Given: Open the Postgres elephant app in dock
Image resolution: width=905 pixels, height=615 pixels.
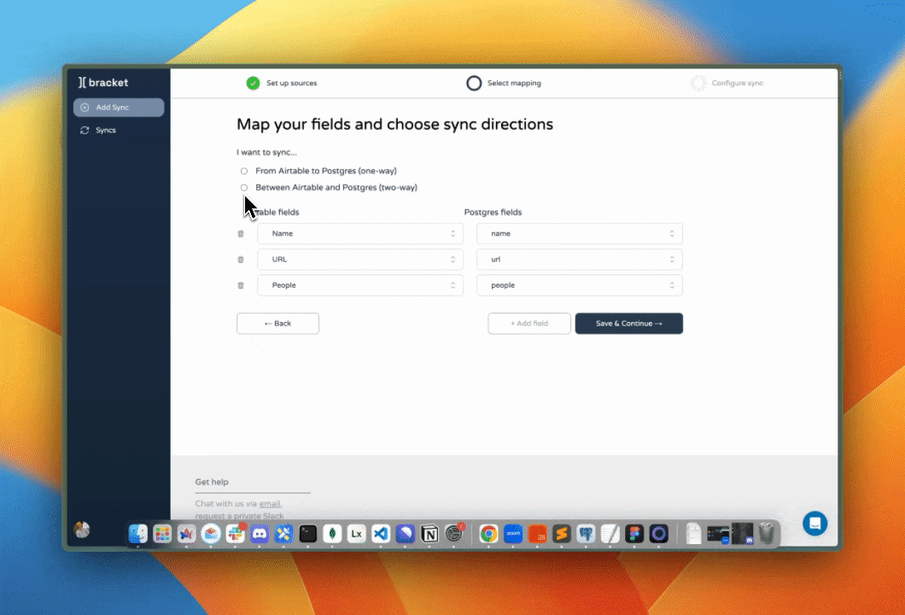Looking at the screenshot, I should (586, 534).
